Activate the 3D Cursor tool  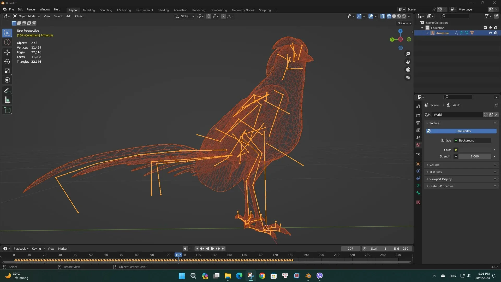7,42
